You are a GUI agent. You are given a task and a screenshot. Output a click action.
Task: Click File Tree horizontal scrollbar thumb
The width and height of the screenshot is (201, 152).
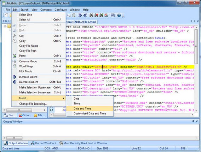(19, 110)
